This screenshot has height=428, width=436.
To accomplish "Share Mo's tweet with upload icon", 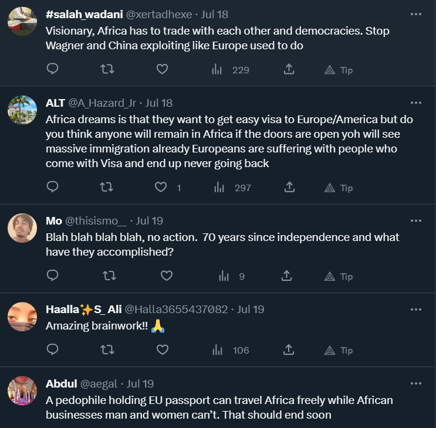I will pyautogui.click(x=287, y=276).
